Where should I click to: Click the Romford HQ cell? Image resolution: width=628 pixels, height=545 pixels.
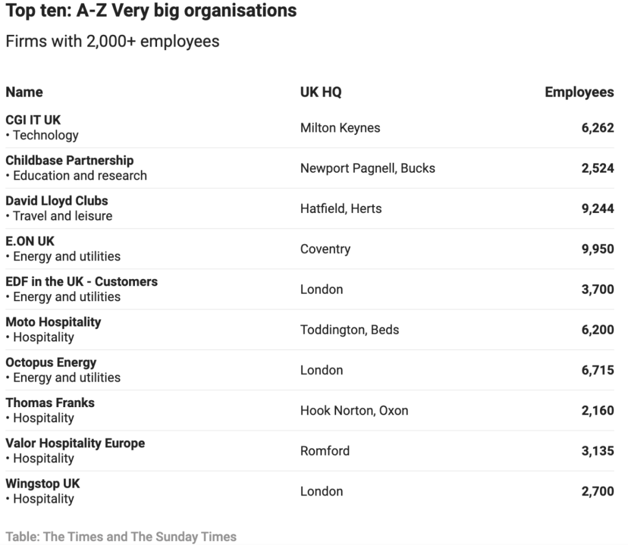pyautogui.click(x=325, y=451)
